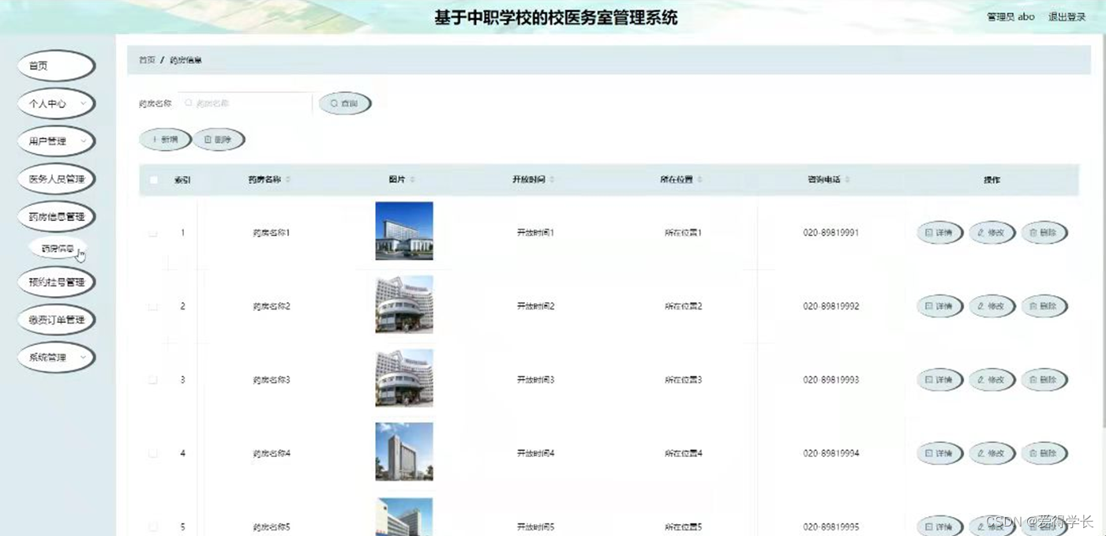
Task: View 详情 for 药房名称3
Action: coord(939,380)
